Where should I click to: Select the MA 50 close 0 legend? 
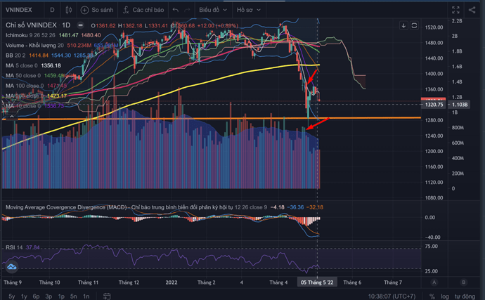23,75
